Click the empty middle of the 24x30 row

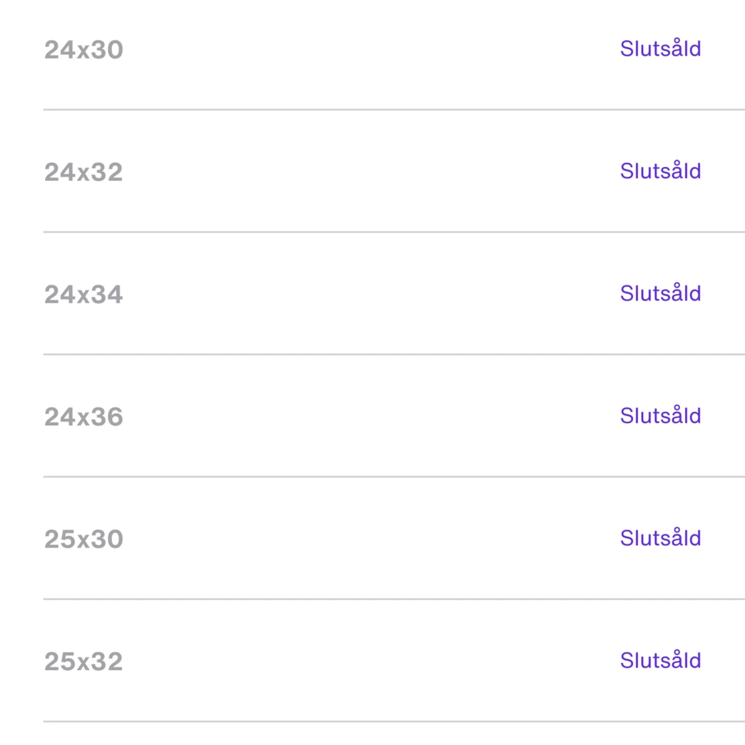click(x=371, y=50)
